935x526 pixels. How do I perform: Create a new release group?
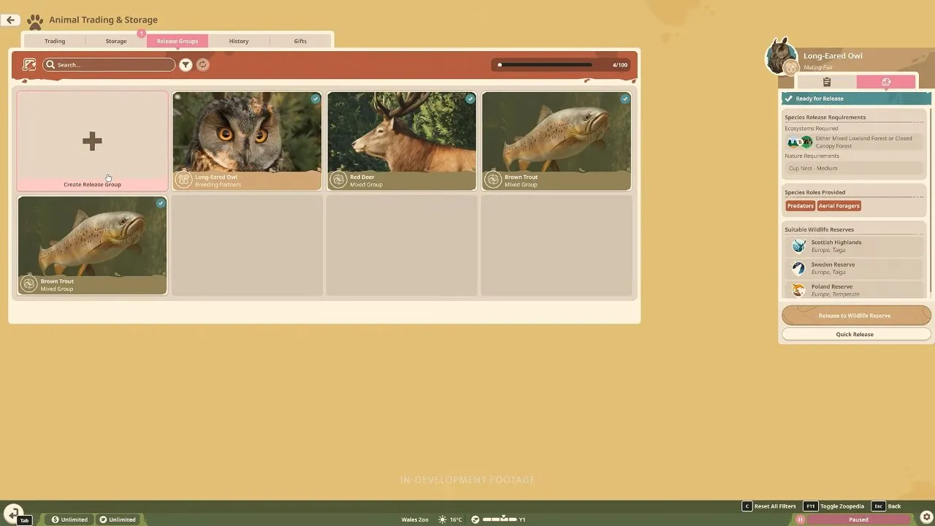[x=93, y=141]
